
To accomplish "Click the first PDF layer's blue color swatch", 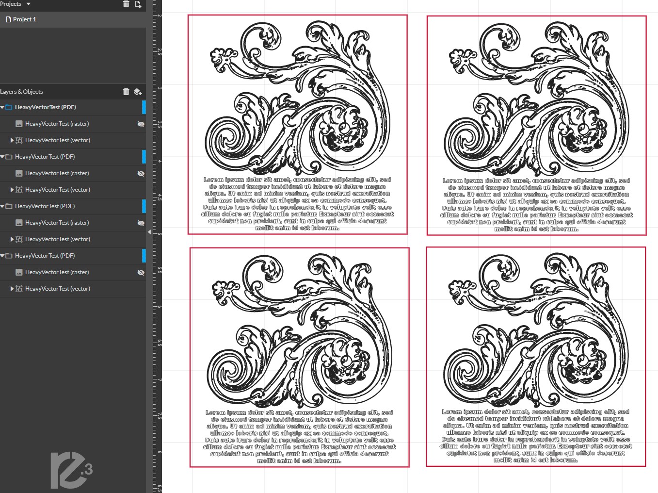I will (144, 107).
